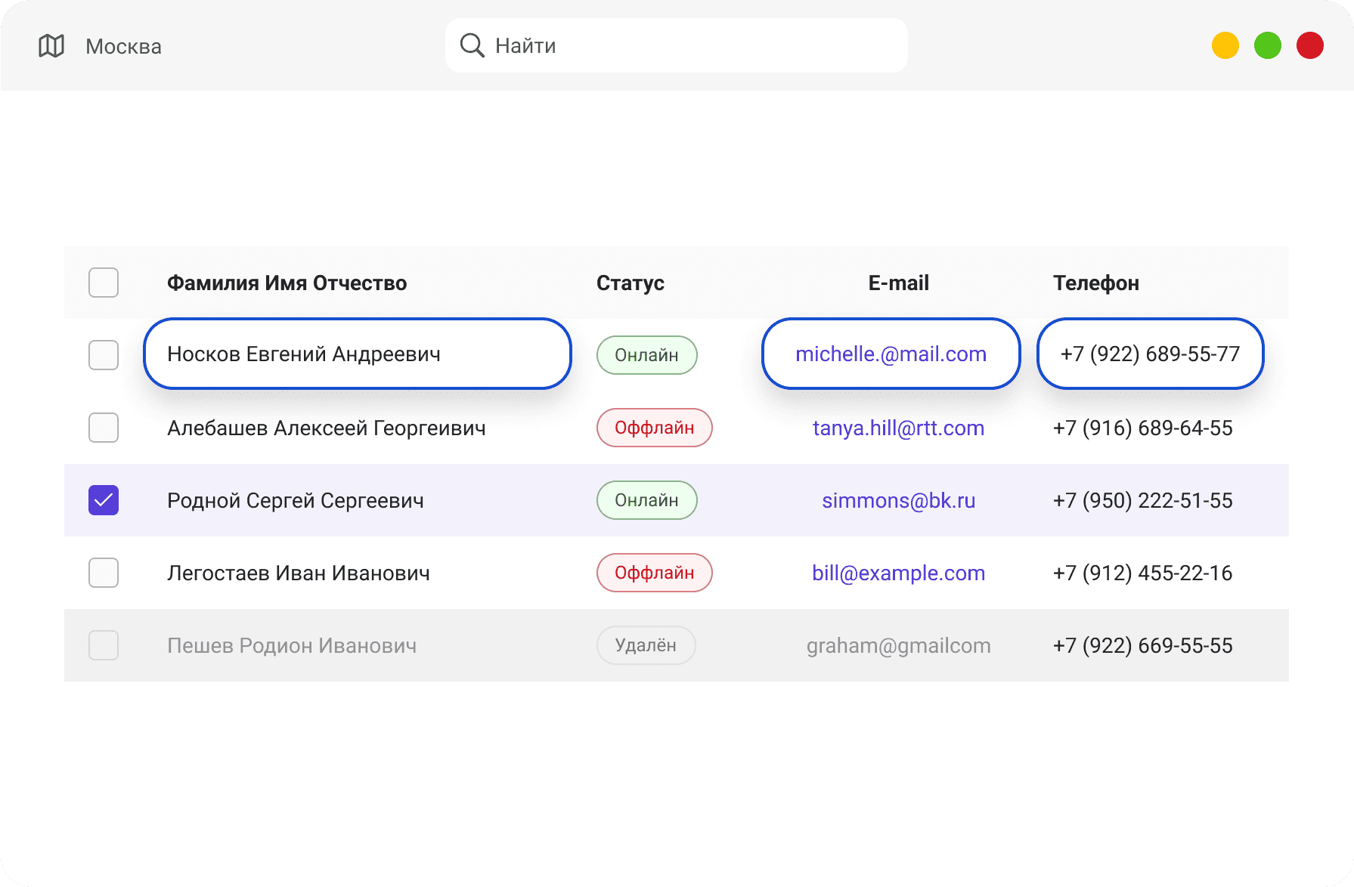Click the magnifying glass search icon
Image resolution: width=1354 pixels, height=887 pixels.
coord(472,45)
